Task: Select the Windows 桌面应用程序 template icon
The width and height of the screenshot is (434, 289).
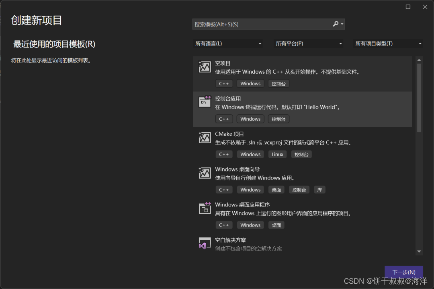Action: click(x=205, y=208)
